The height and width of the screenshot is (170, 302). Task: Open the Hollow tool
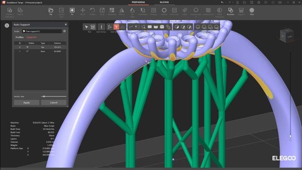tap(164, 11)
